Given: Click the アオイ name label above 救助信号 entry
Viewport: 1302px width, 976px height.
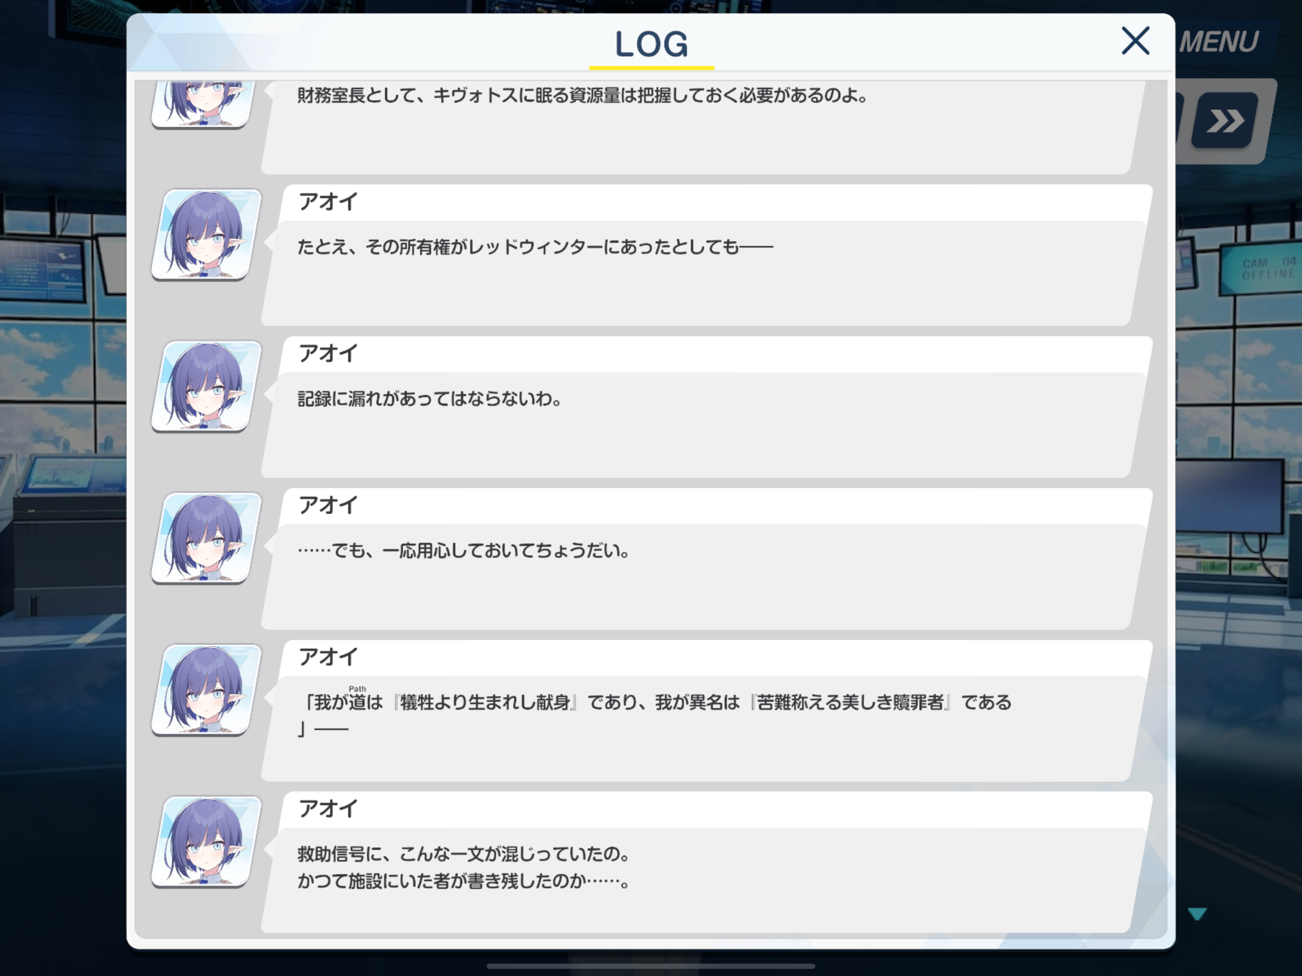Looking at the screenshot, I should [328, 809].
